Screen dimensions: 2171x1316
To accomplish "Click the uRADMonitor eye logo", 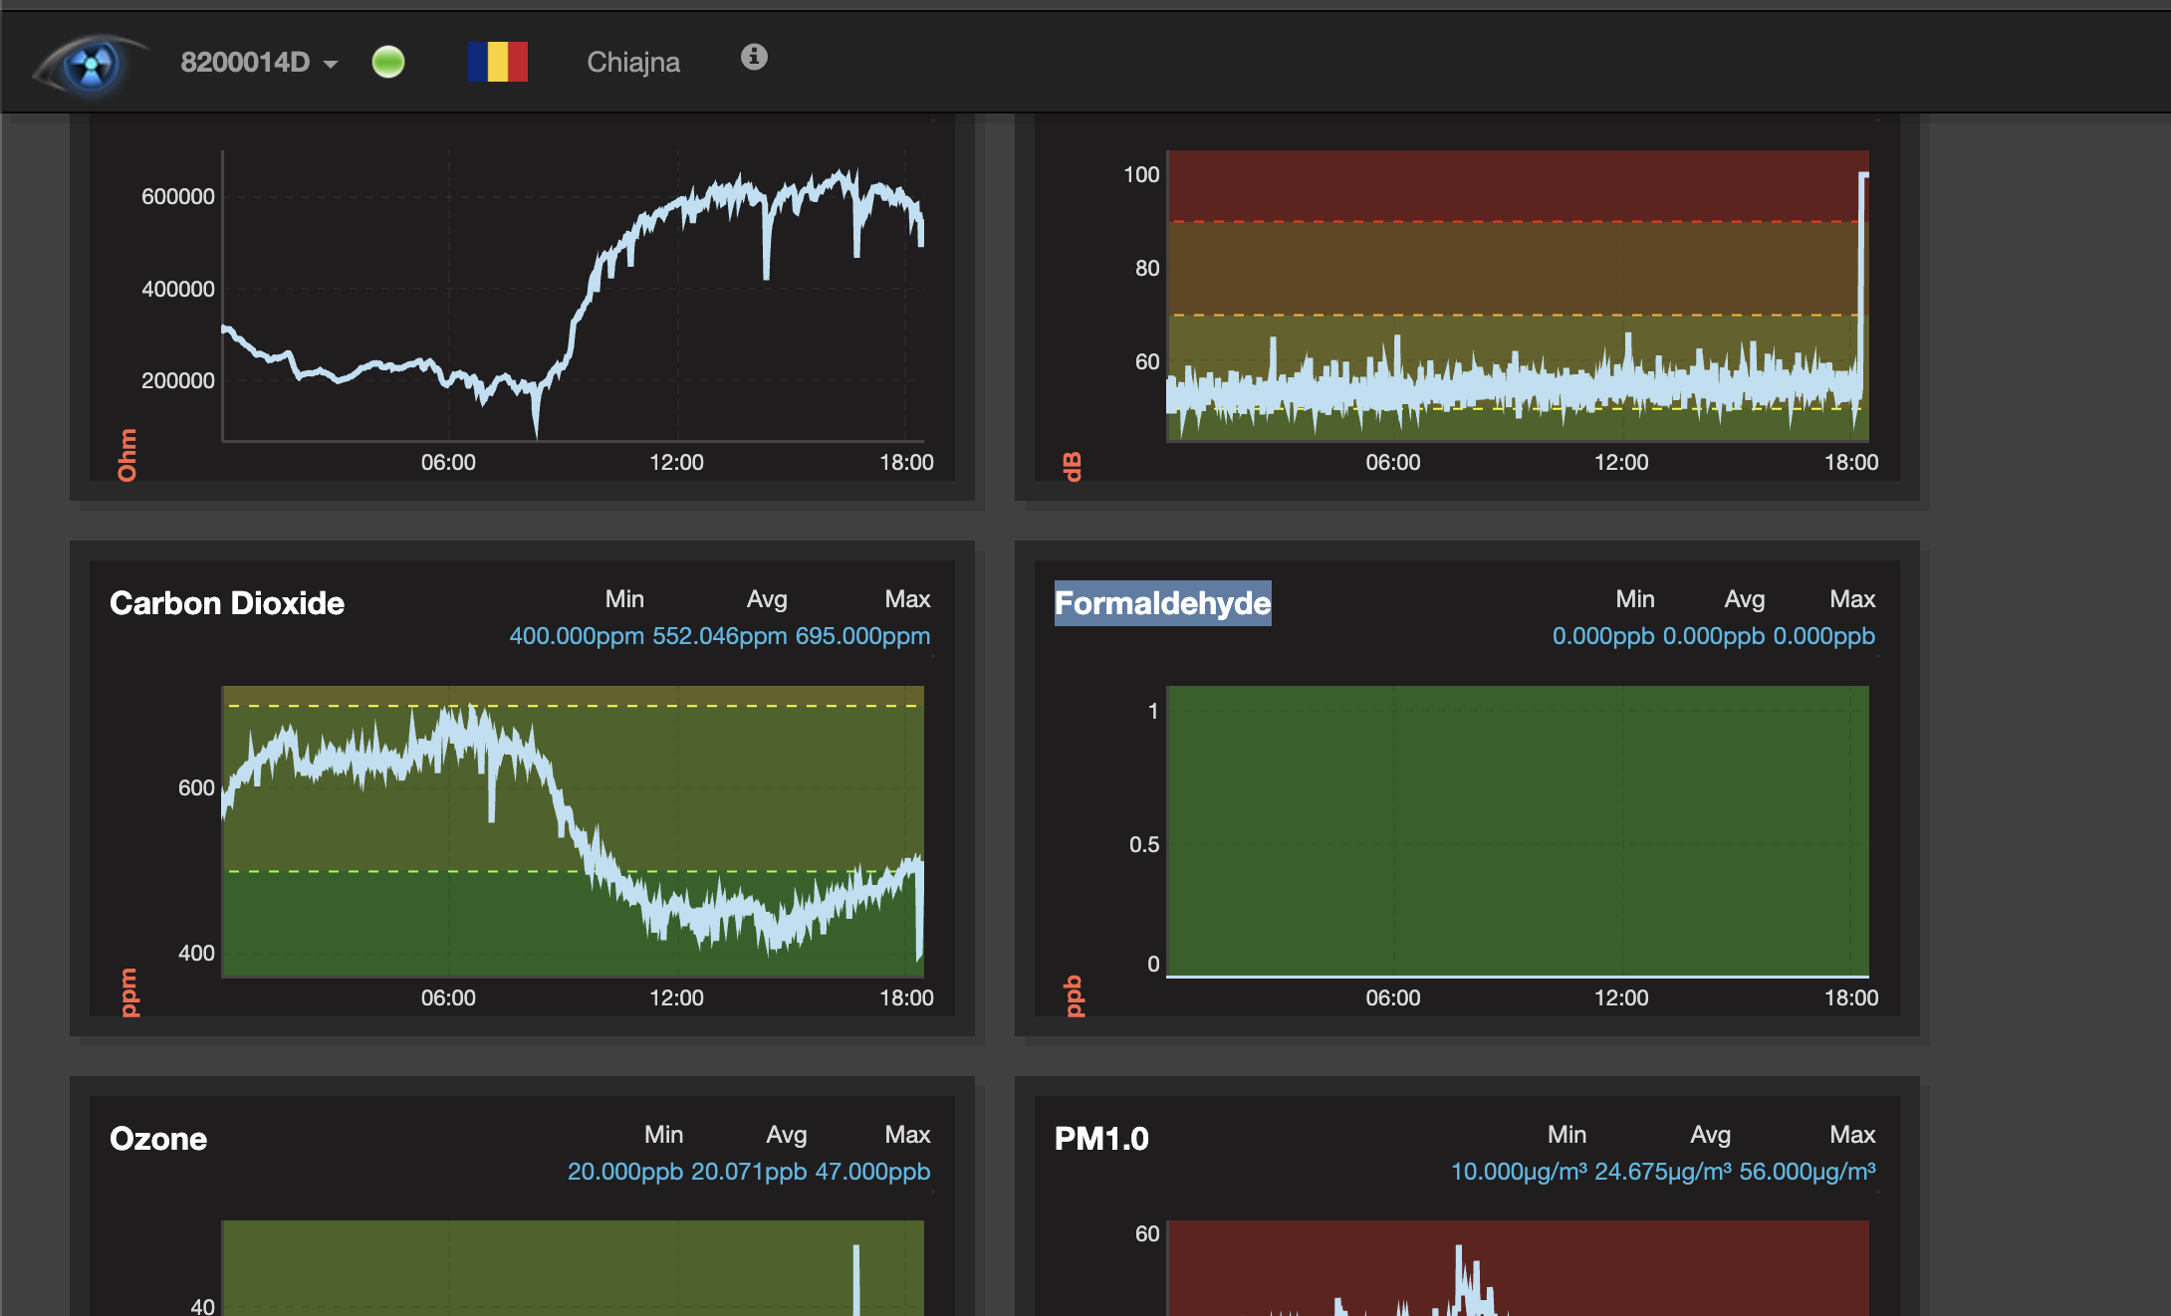I will (x=90, y=64).
